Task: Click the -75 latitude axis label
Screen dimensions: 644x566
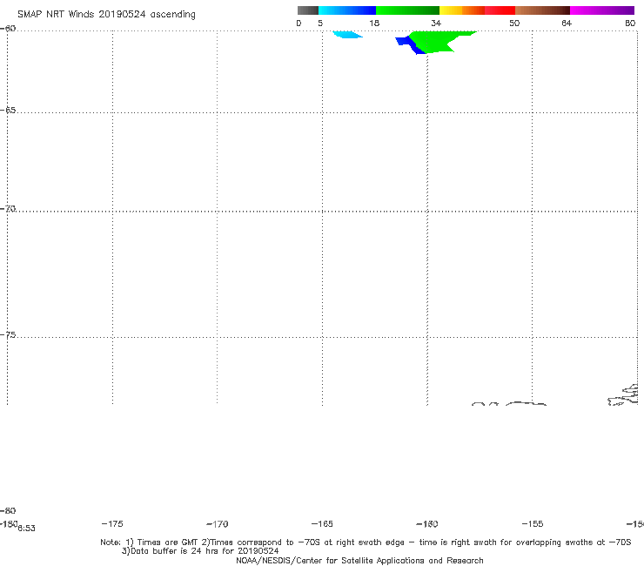Action: tap(8, 335)
